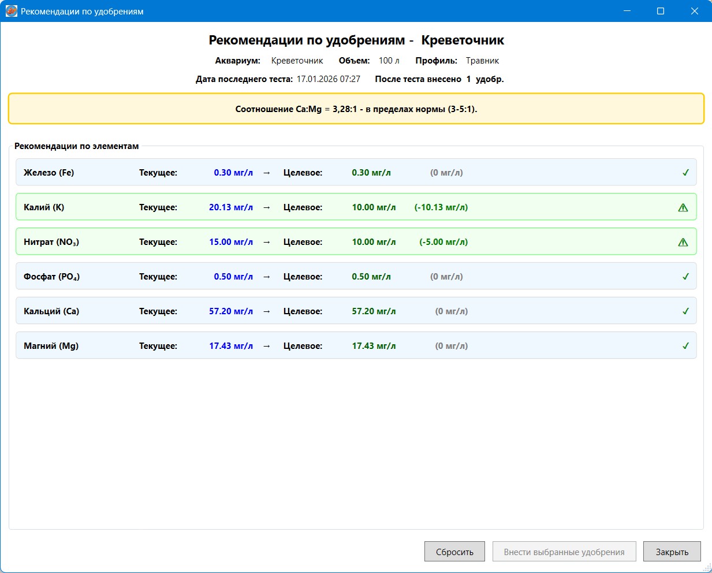Maximize the recommendations window
Image resolution: width=712 pixels, height=573 pixels.
(x=661, y=11)
